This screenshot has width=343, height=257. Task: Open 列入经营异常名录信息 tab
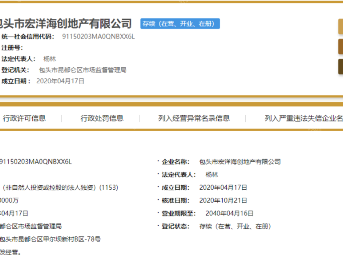point(194,118)
